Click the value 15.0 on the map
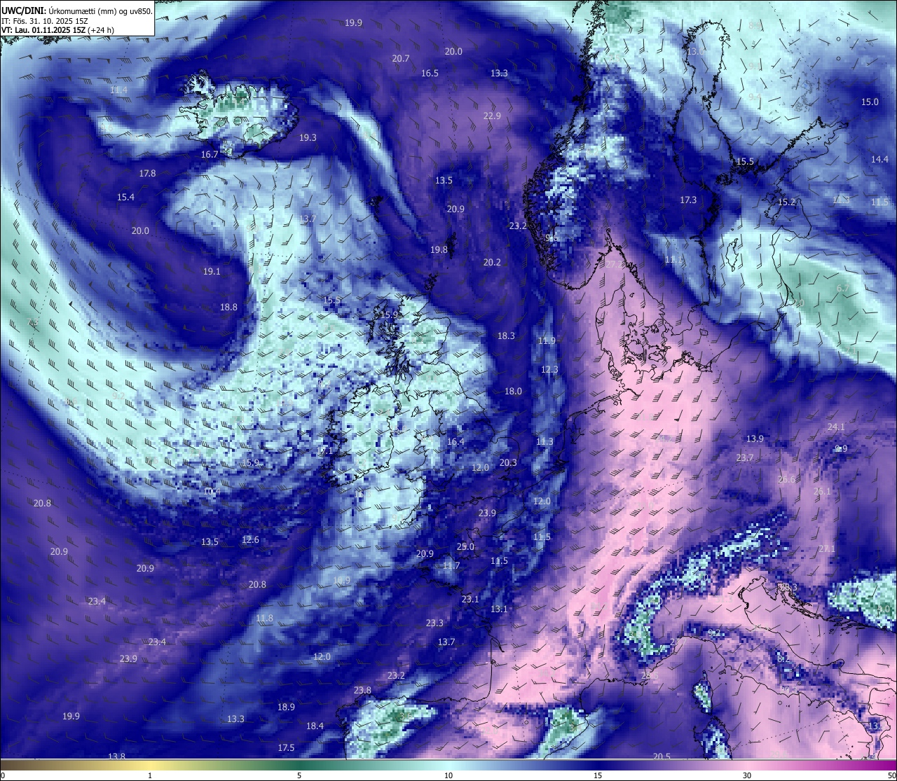 click(870, 102)
